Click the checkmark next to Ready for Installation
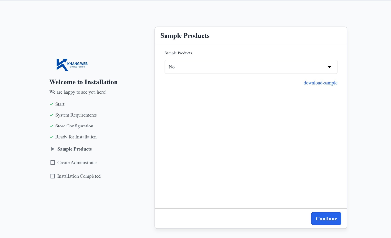Viewport: 391px width, 238px height. coord(51,137)
